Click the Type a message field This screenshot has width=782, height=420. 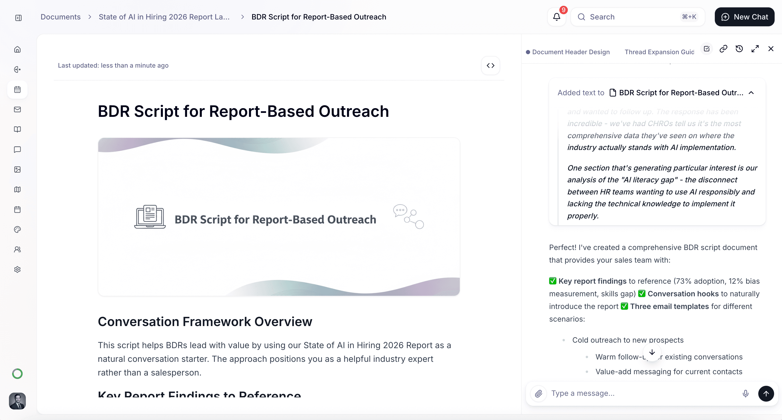[x=641, y=394]
